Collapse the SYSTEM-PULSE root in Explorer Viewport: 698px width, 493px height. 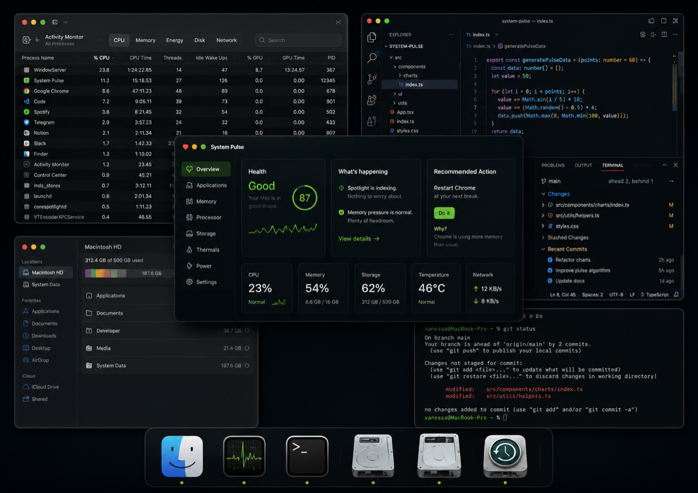pos(387,46)
